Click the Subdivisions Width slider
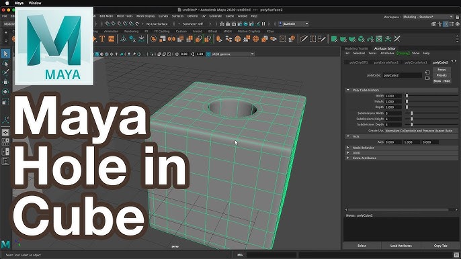Image resolution: width=461 pixels, height=259 pixels. coord(431,113)
